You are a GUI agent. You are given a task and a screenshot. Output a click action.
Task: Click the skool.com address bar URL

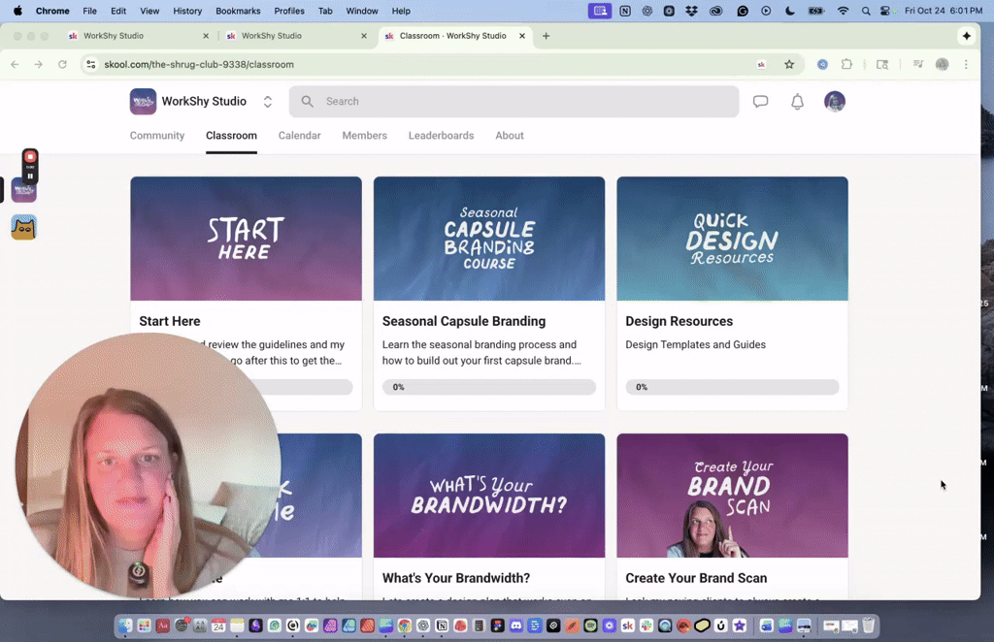point(199,65)
